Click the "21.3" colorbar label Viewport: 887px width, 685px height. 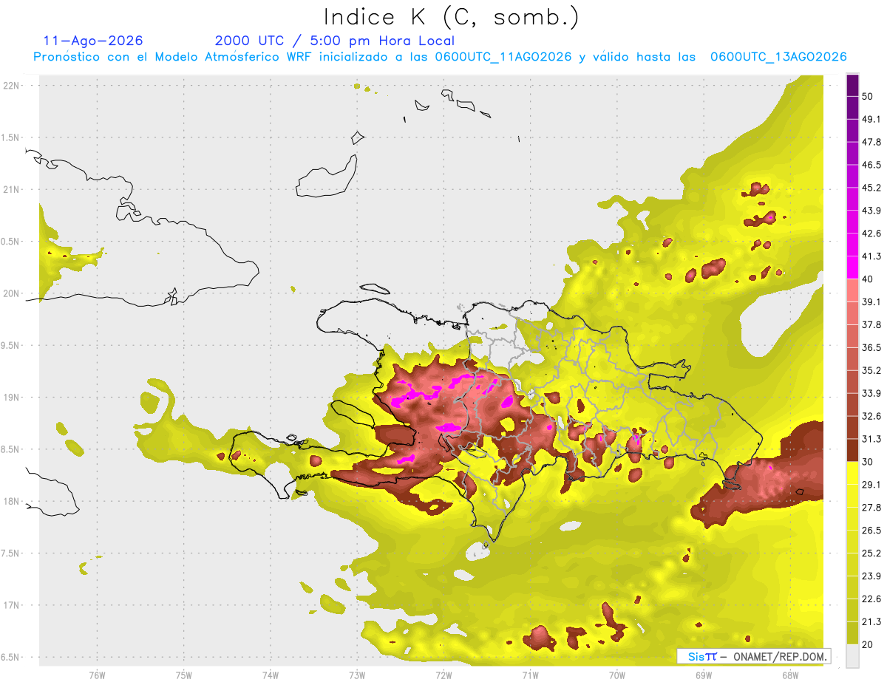point(871,621)
